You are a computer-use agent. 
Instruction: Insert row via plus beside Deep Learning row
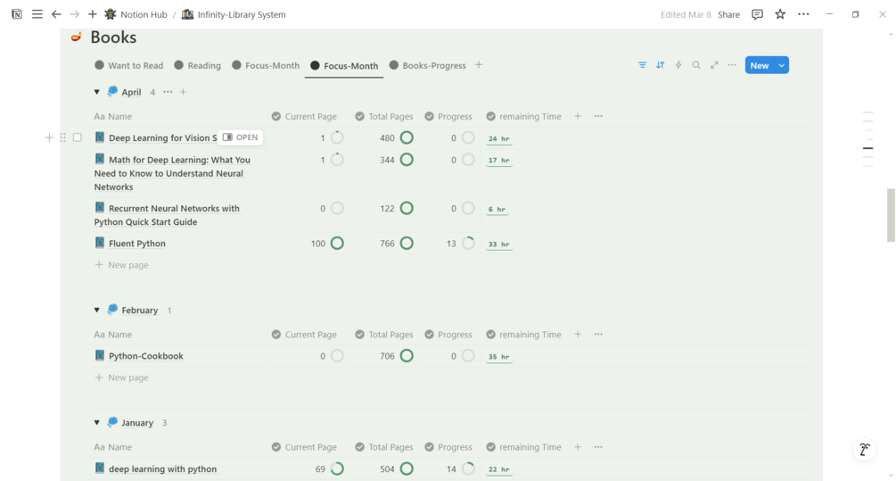pyautogui.click(x=49, y=137)
